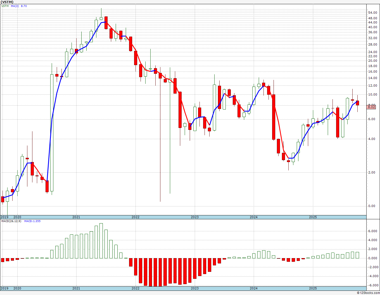
Task: Select the 20.00 price axis label
Action: pyautogui.click(x=372, y=61)
